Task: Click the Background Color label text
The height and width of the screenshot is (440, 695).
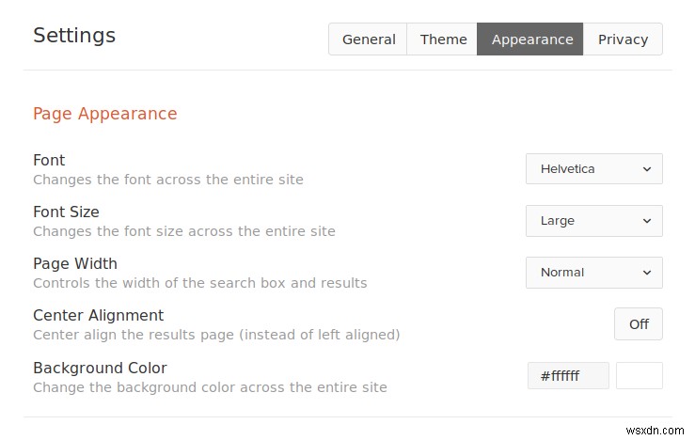Action: [x=100, y=368]
